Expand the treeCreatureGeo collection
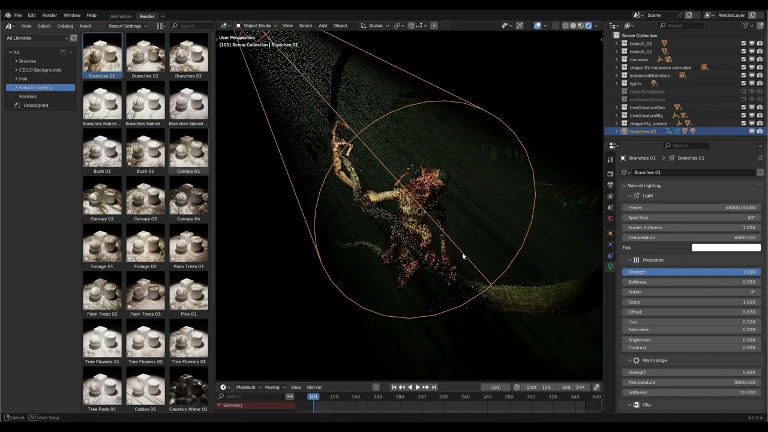 pos(616,107)
